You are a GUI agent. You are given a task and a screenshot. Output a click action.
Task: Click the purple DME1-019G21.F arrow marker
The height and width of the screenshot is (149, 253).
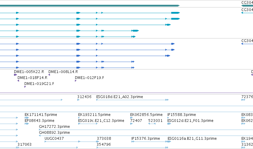[25, 87]
